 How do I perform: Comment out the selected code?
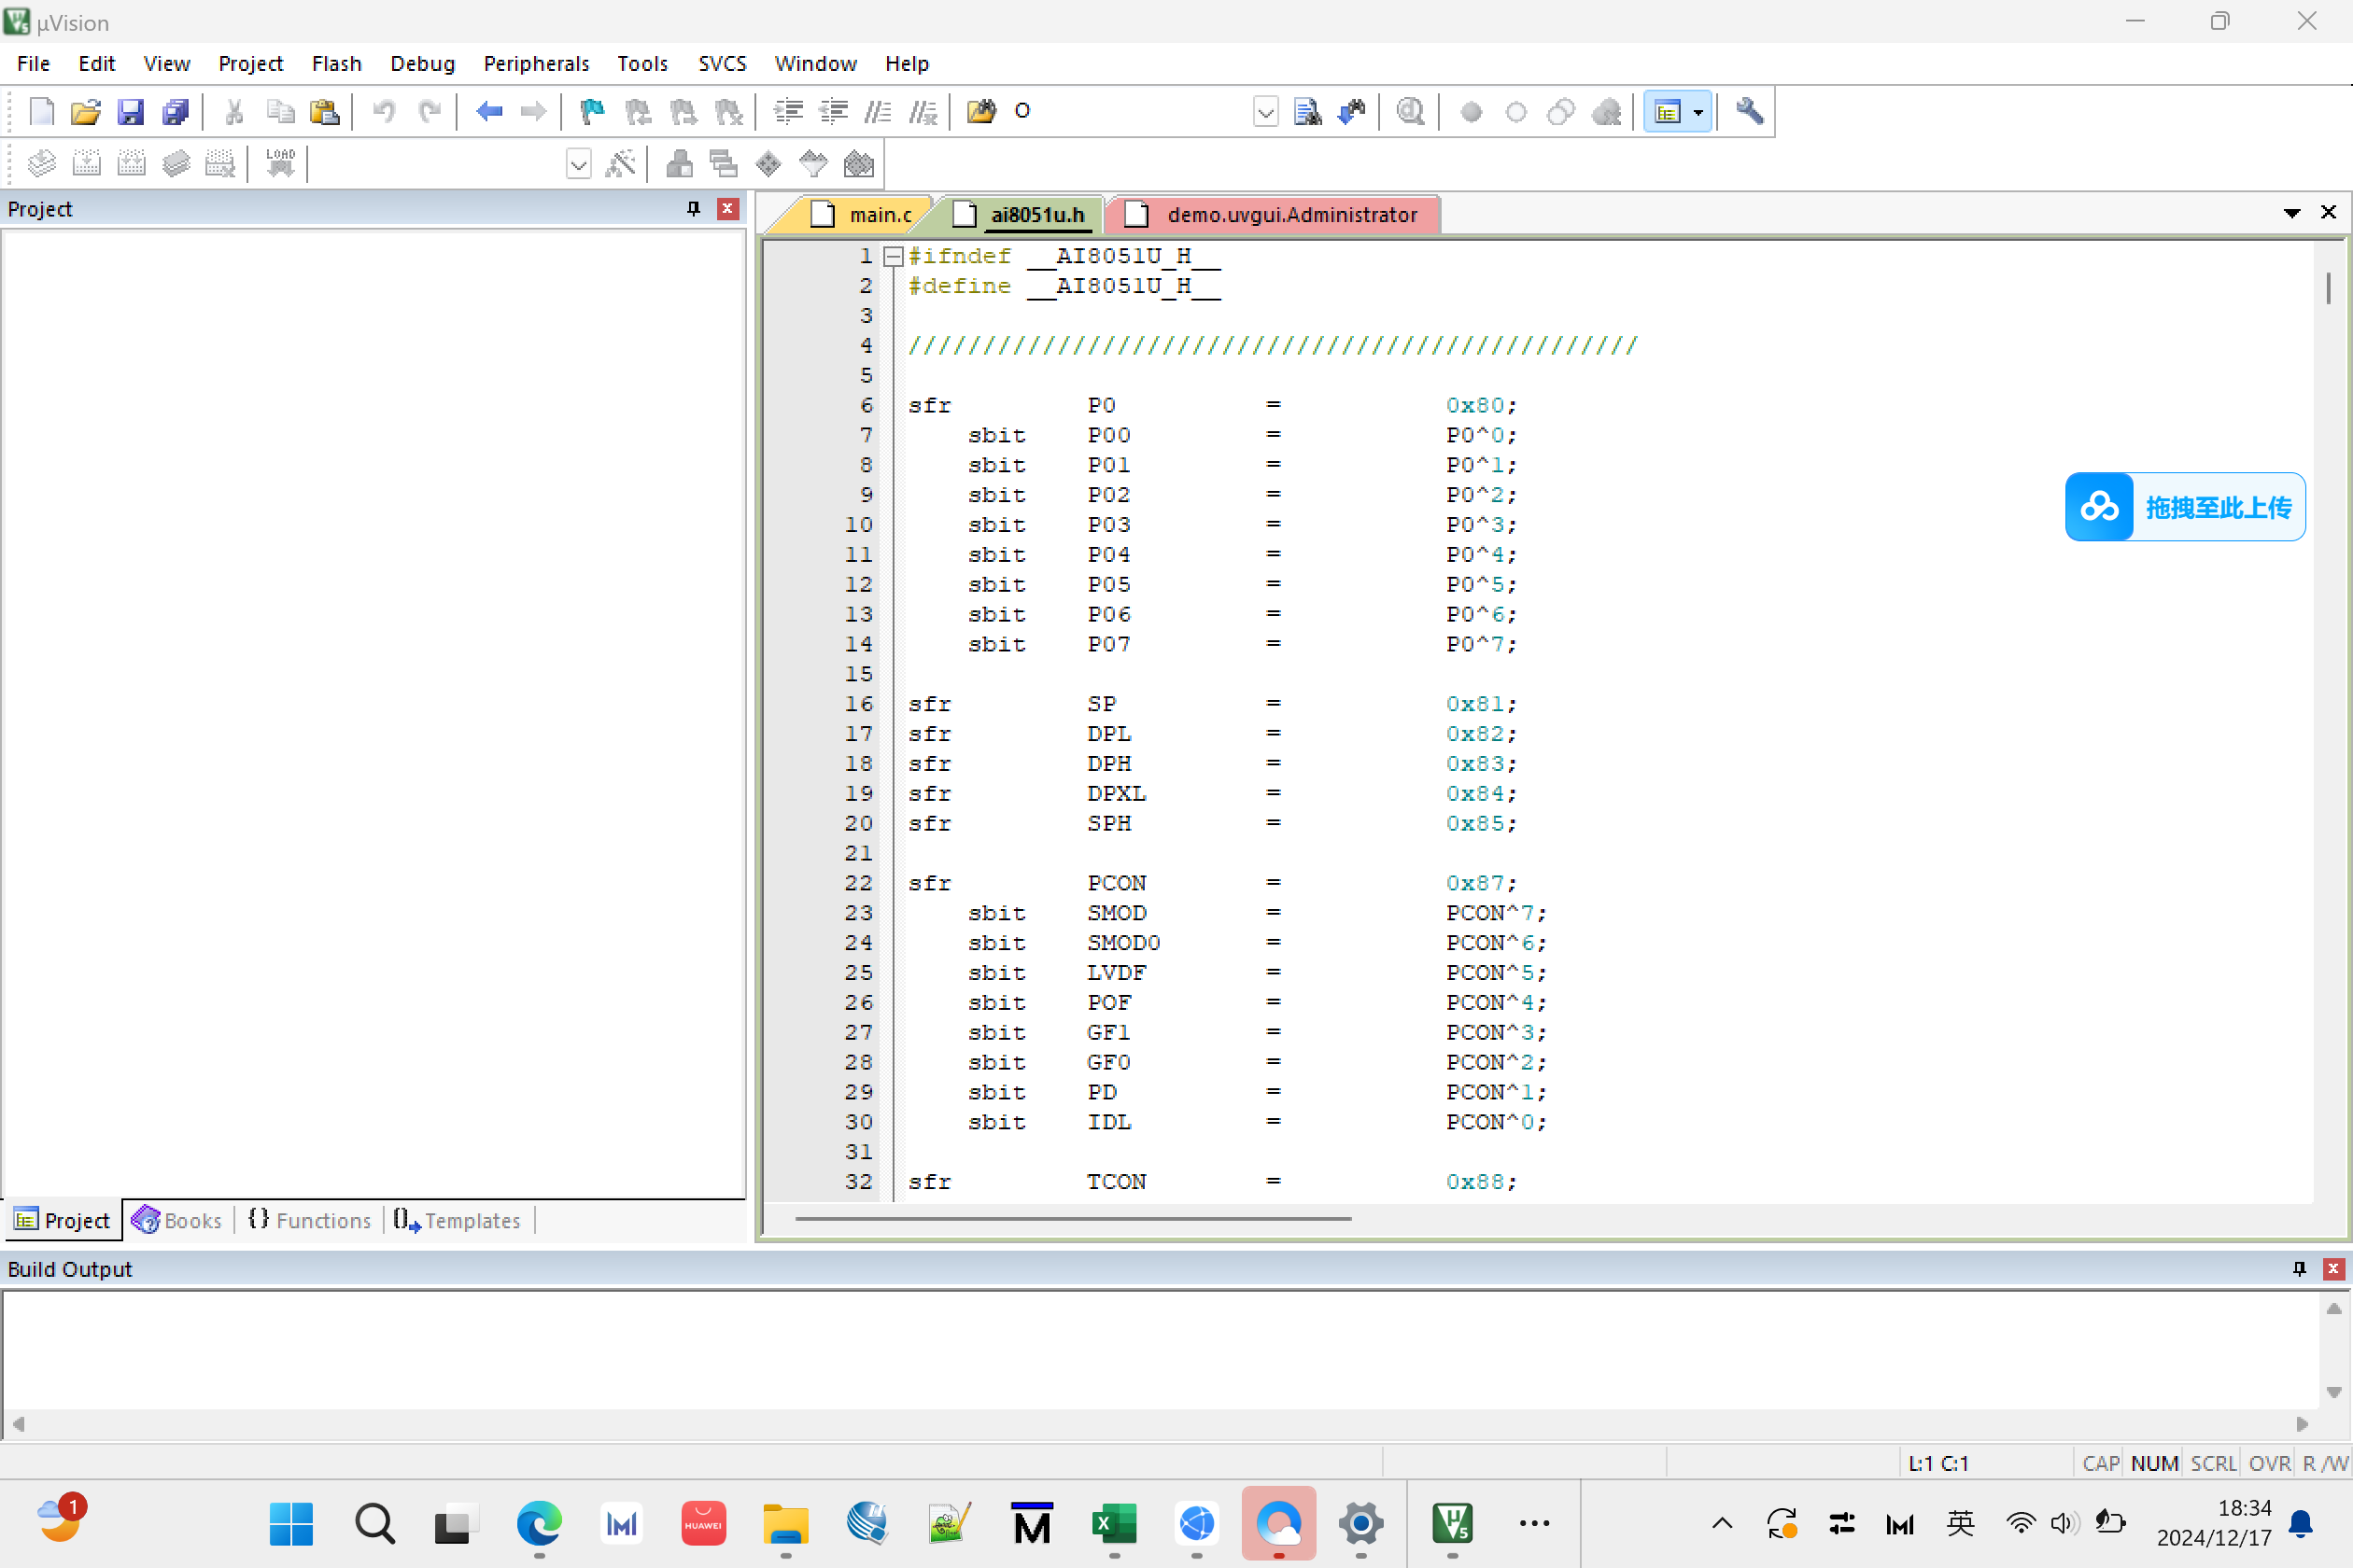(x=879, y=111)
